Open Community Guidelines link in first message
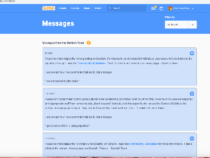The width and height of the screenshot is (210, 158). [91, 63]
